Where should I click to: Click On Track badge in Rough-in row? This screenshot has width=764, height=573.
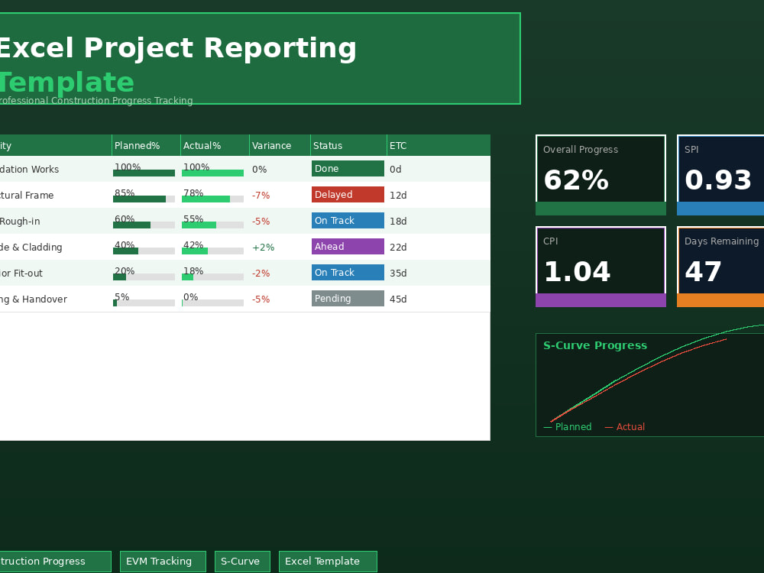tap(348, 220)
